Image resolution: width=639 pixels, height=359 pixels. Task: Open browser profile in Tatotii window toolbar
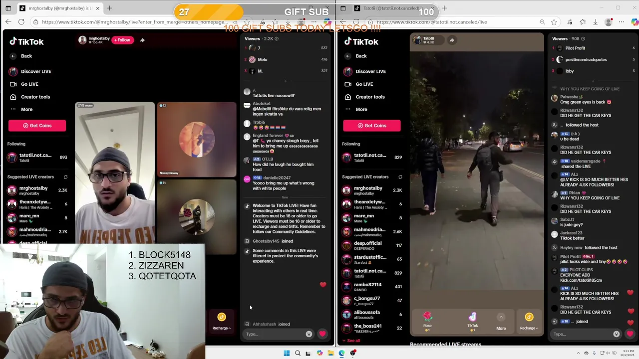coord(608,22)
